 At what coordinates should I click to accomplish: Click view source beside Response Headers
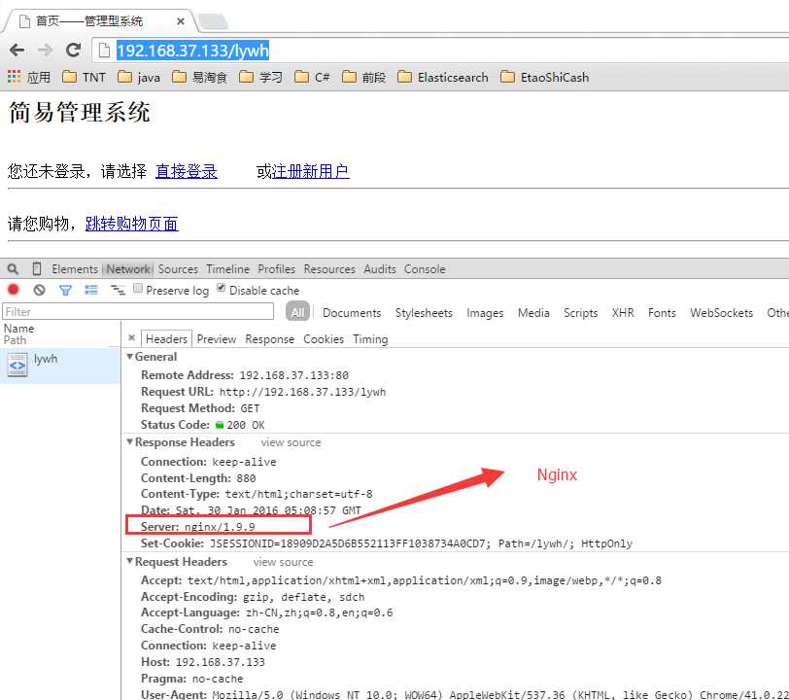click(291, 442)
